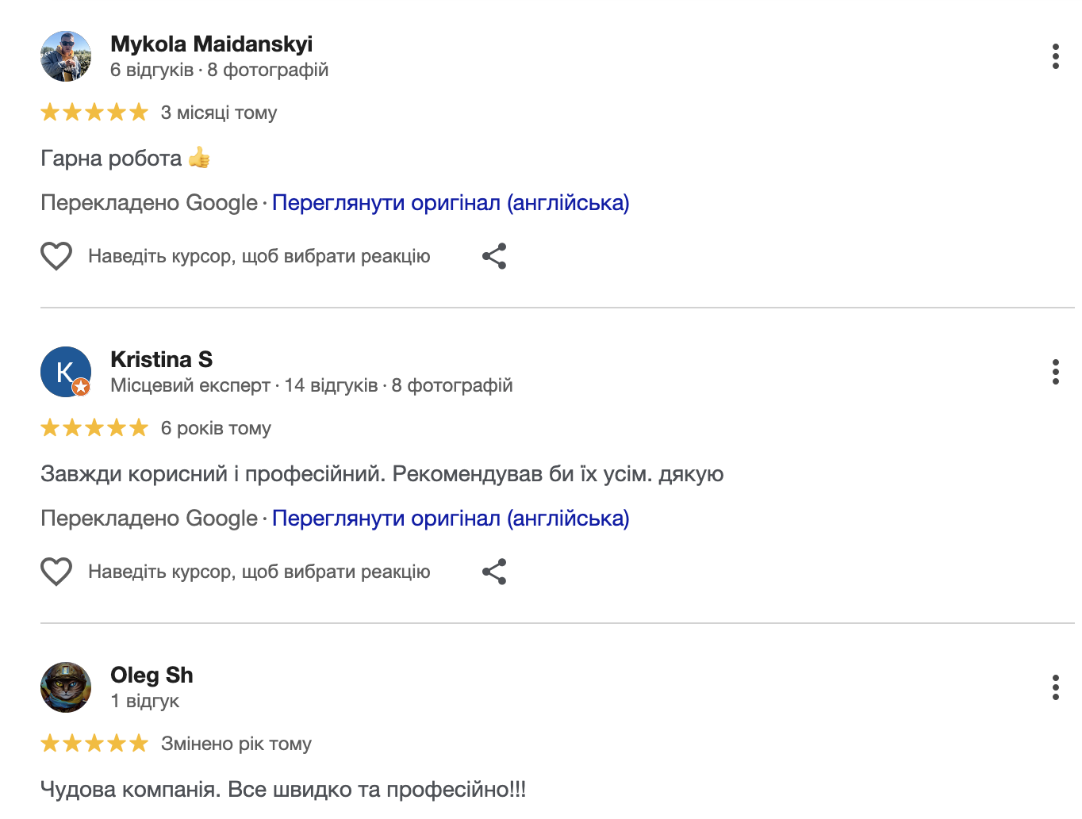
Task: Open more options for Mykola Maidanskyi's review
Action: (x=1055, y=56)
